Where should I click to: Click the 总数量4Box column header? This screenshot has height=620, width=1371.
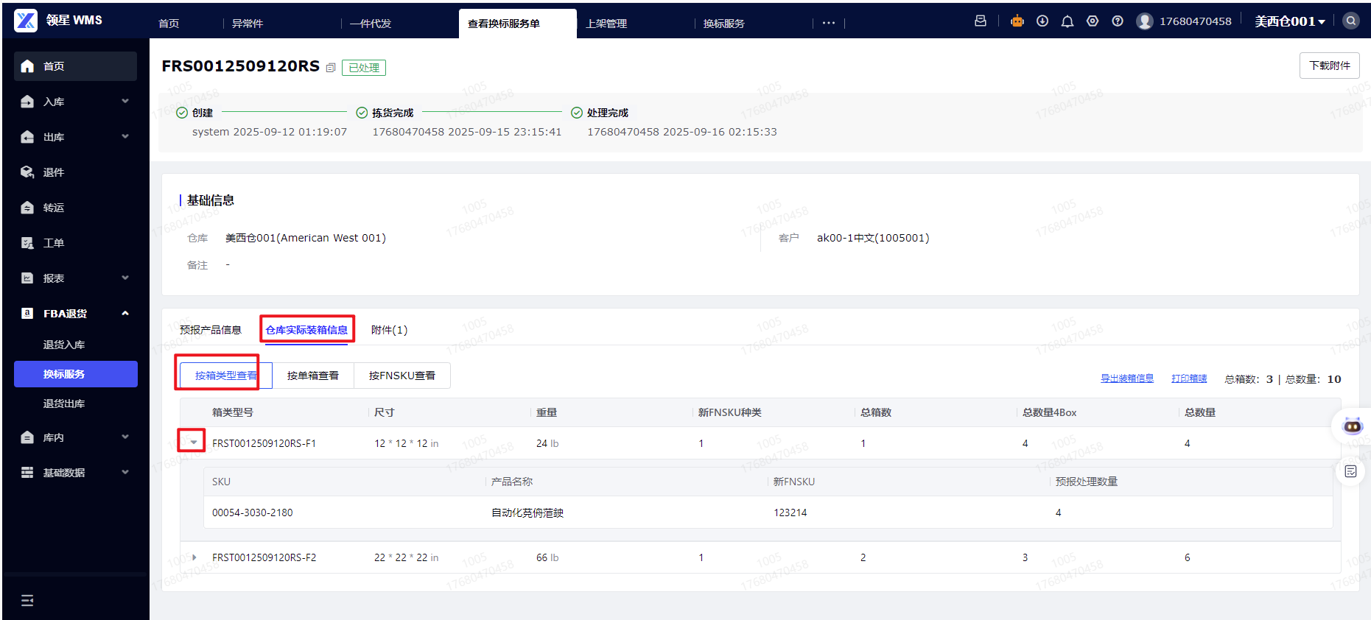(x=1050, y=412)
